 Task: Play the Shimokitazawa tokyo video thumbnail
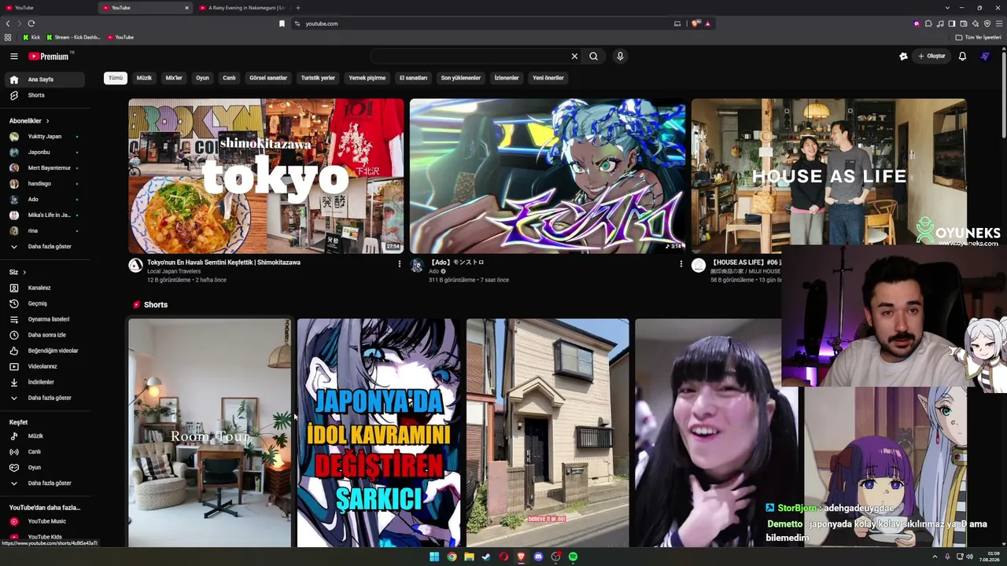coord(266,176)
